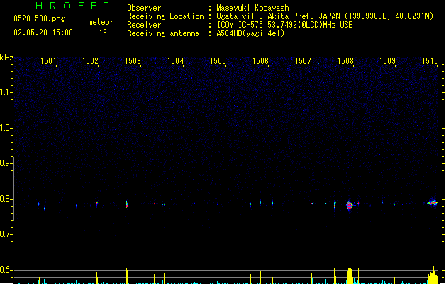This screenshot has width=446, height=284.
Task: Click the meteor label
Action: [101, 22]
